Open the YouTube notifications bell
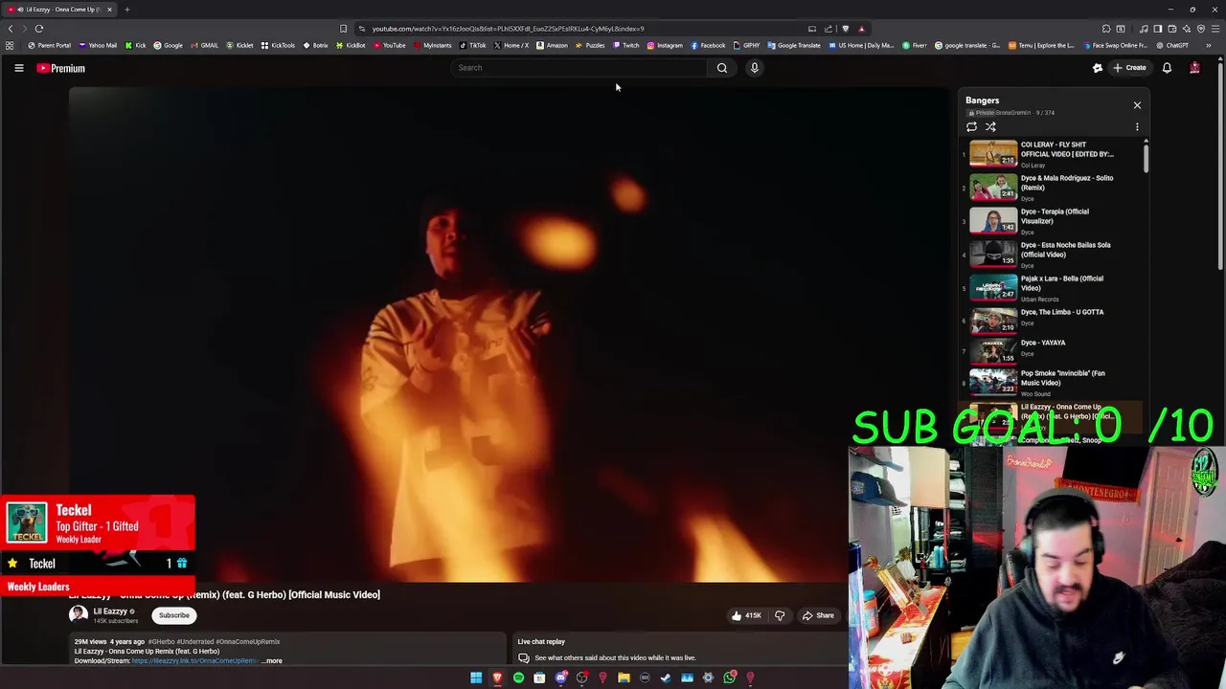Viewport: 1226px width, 689px height. click(1167, 68)
